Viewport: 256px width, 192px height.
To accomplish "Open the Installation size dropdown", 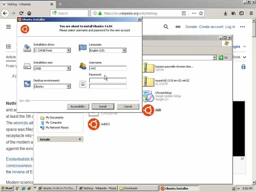I will coord(68,68).
